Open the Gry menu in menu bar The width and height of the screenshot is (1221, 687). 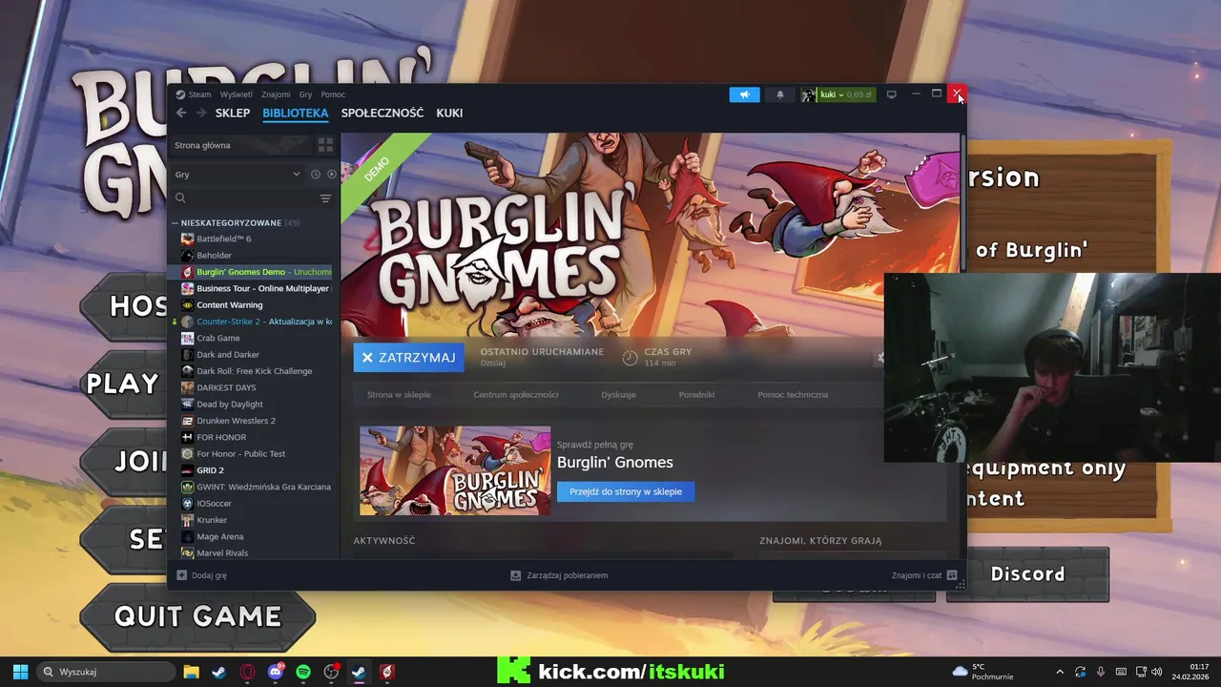[x=305, y=94]
